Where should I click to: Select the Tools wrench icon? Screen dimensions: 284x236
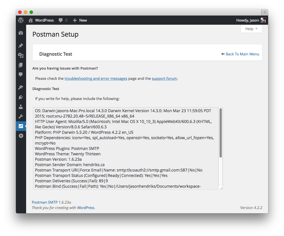point(21,116)
